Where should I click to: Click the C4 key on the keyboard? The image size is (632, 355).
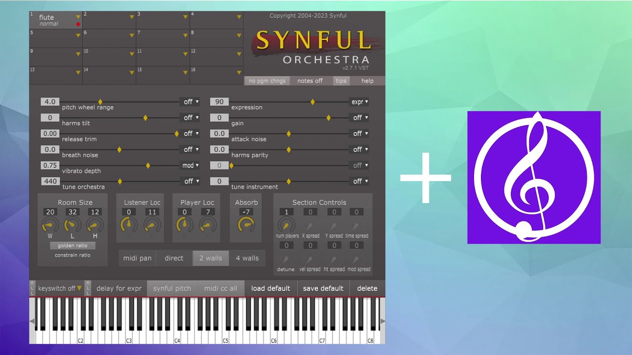(x=177, y=335)
